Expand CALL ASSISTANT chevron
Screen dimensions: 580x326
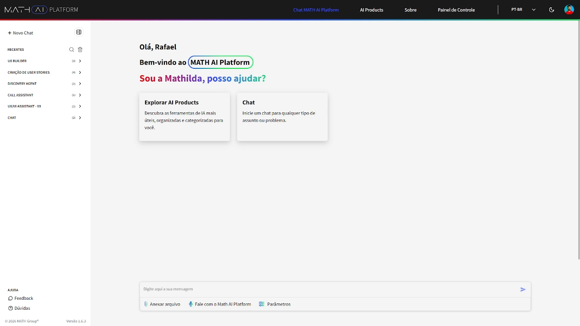80,95
